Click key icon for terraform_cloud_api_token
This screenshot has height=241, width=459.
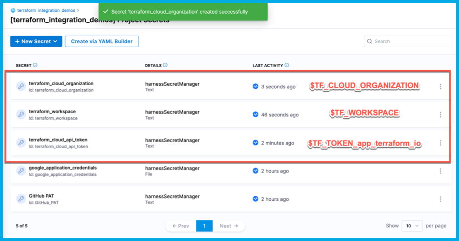point(21,143)
